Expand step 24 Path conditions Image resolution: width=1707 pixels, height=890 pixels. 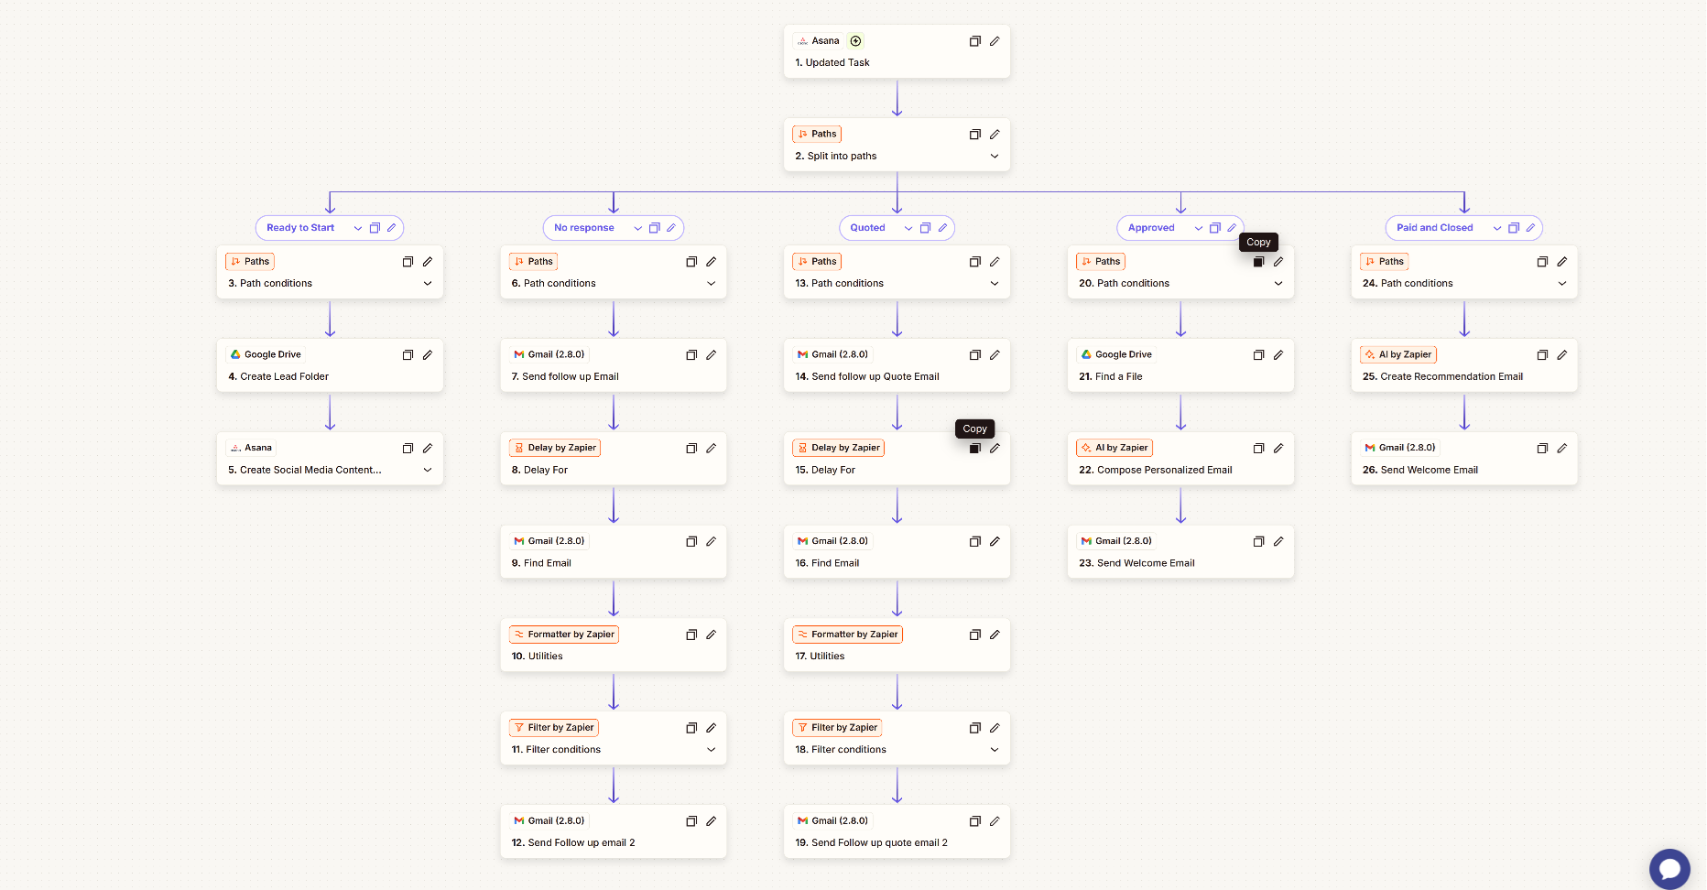click(1562, 284)
